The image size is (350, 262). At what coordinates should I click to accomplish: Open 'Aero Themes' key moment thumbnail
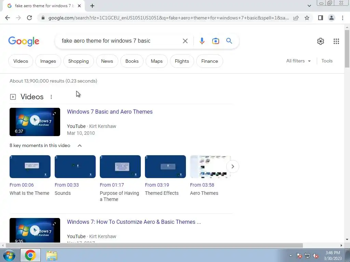coord(210,166)
